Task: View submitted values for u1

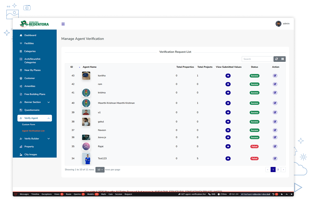Action: coord(228,113)
